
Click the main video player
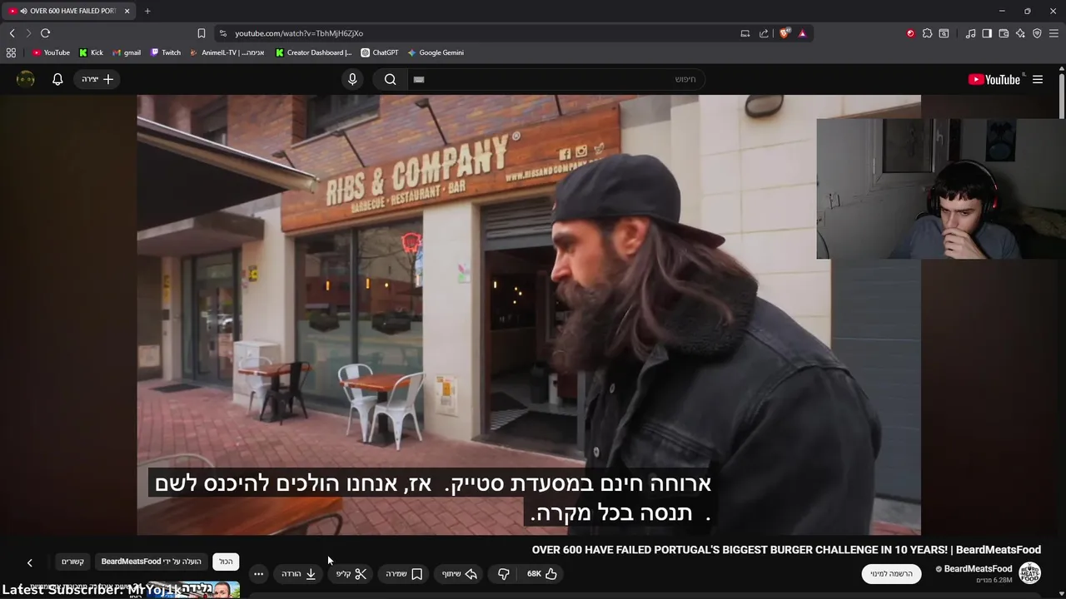coord(529,314)
